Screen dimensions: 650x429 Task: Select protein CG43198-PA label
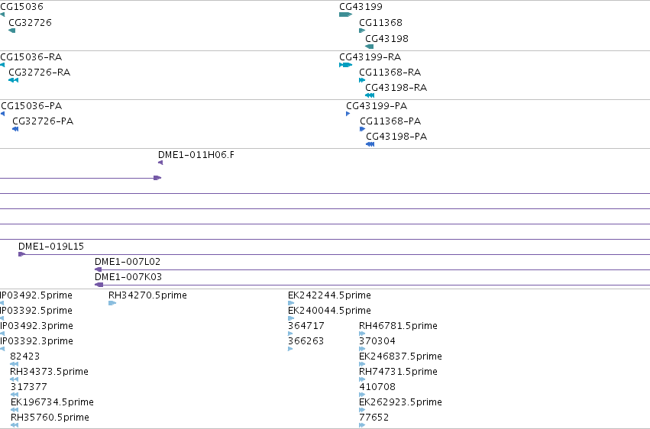tap(396, 137)
